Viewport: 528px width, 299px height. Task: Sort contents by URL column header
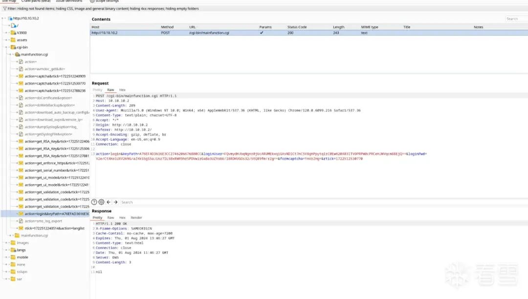point(192,27)
